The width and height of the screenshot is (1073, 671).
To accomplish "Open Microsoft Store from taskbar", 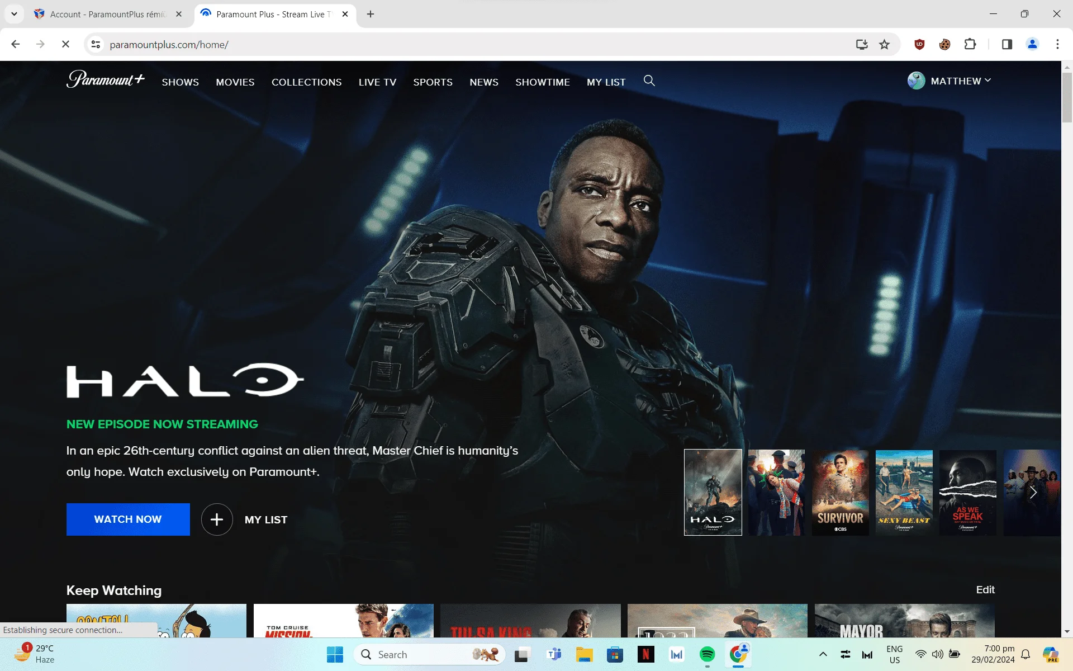I will coord(615,654).
